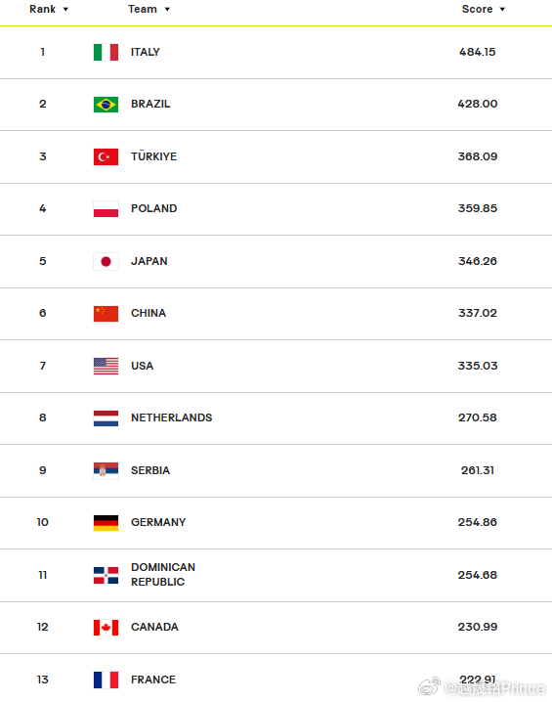The width and height of the screenshot is (552, 702).
Task: Select the Türkiye flag icon
Action: click(x=106, y=156)
